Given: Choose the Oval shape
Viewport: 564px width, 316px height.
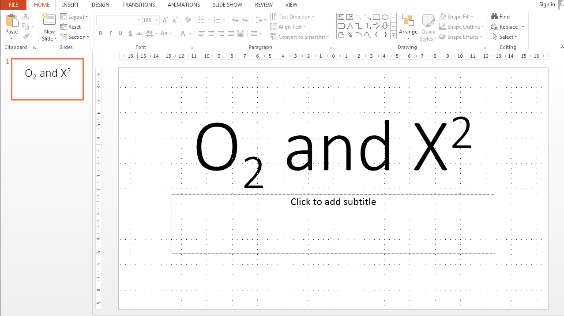Looking at the screenshot, I should (385, 17).
